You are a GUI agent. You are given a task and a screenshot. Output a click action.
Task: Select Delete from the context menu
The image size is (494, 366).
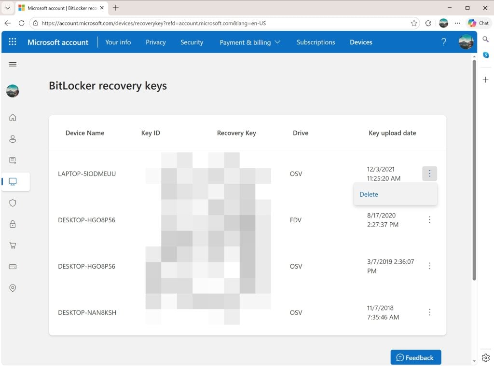(x=369, y=194)
